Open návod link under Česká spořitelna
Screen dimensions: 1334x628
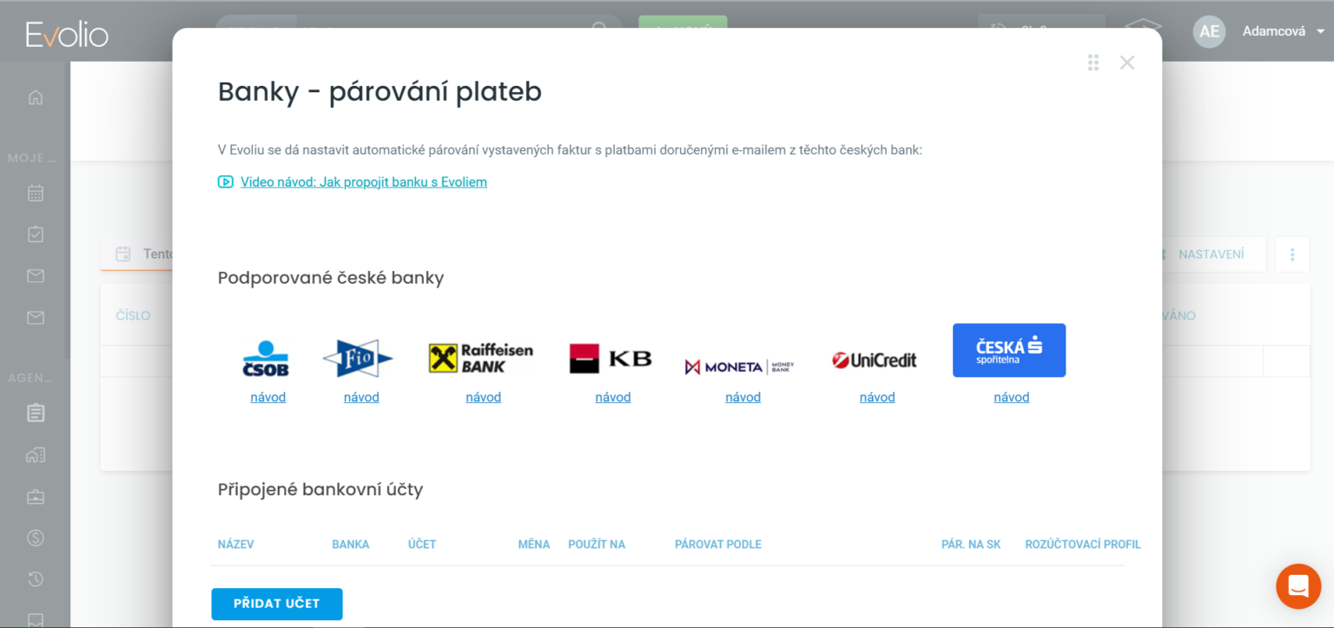pos(1011,397)
